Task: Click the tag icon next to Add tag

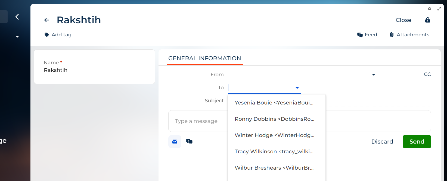Action: 47,35
